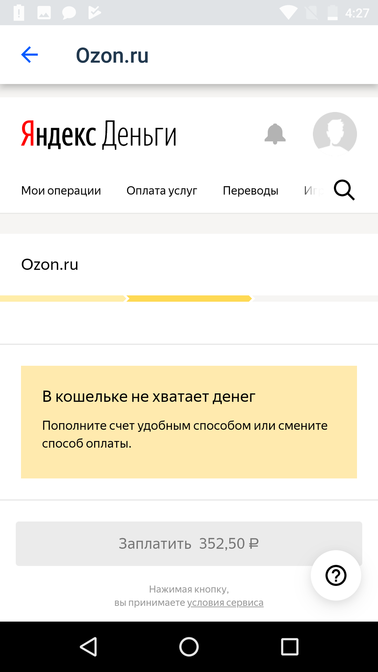
Task: Click the first completed progress step
Action: 63,299
